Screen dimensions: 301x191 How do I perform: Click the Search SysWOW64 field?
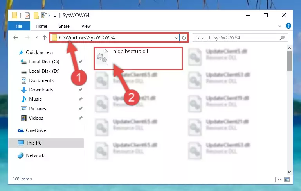(x=240, y=37)
